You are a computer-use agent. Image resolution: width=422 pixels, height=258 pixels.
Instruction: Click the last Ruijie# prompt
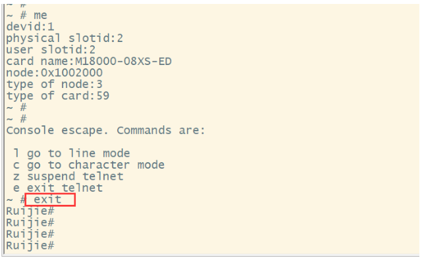click(x=30, y=246)
